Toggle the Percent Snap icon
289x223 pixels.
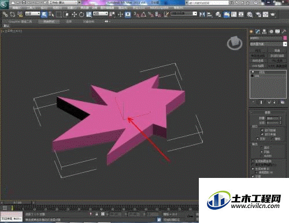(x=151, y=14)
